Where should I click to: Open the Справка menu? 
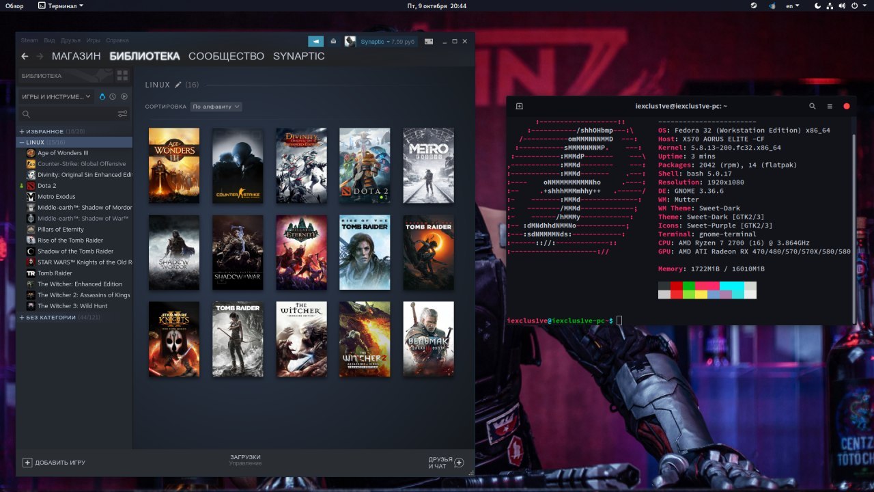[x=117, y=40]
